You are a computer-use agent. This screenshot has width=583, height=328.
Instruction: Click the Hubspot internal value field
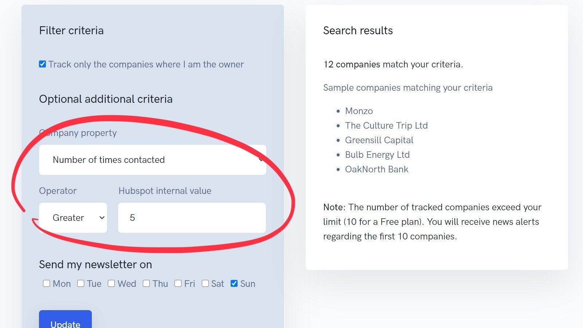(192, 218)
